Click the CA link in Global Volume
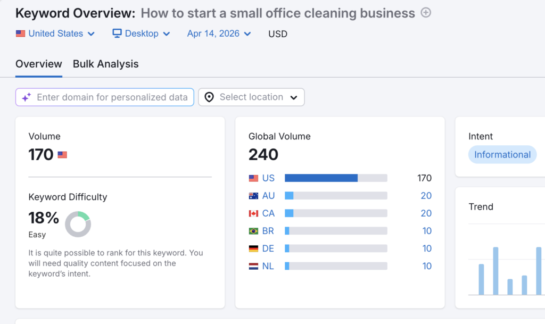The width and height of the screenshot is (545, 324). (x=268, y=213)
